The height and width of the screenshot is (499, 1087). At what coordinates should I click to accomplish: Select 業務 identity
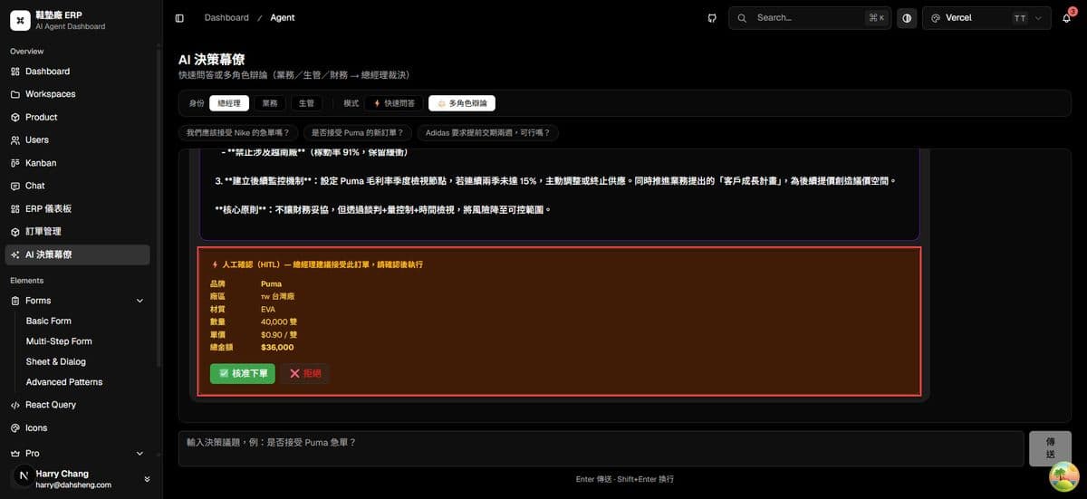coord(270,103)
